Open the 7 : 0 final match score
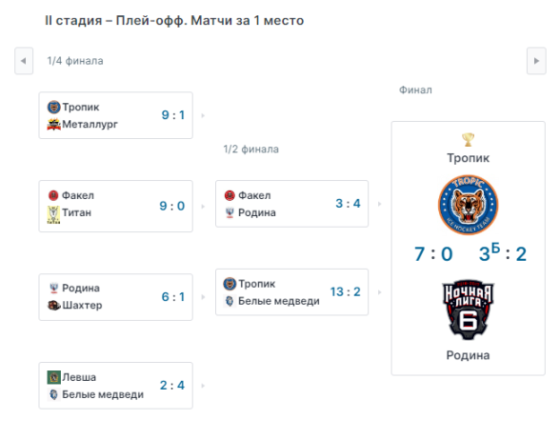Screen dimensions: 560x440 [x=433, y=254]
